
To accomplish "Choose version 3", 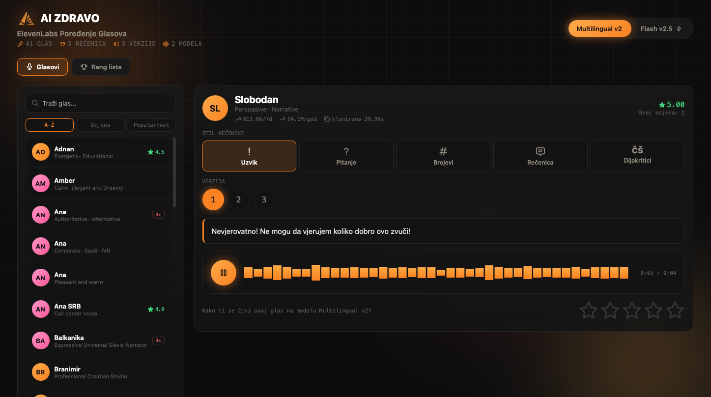I will coord(264,199).
